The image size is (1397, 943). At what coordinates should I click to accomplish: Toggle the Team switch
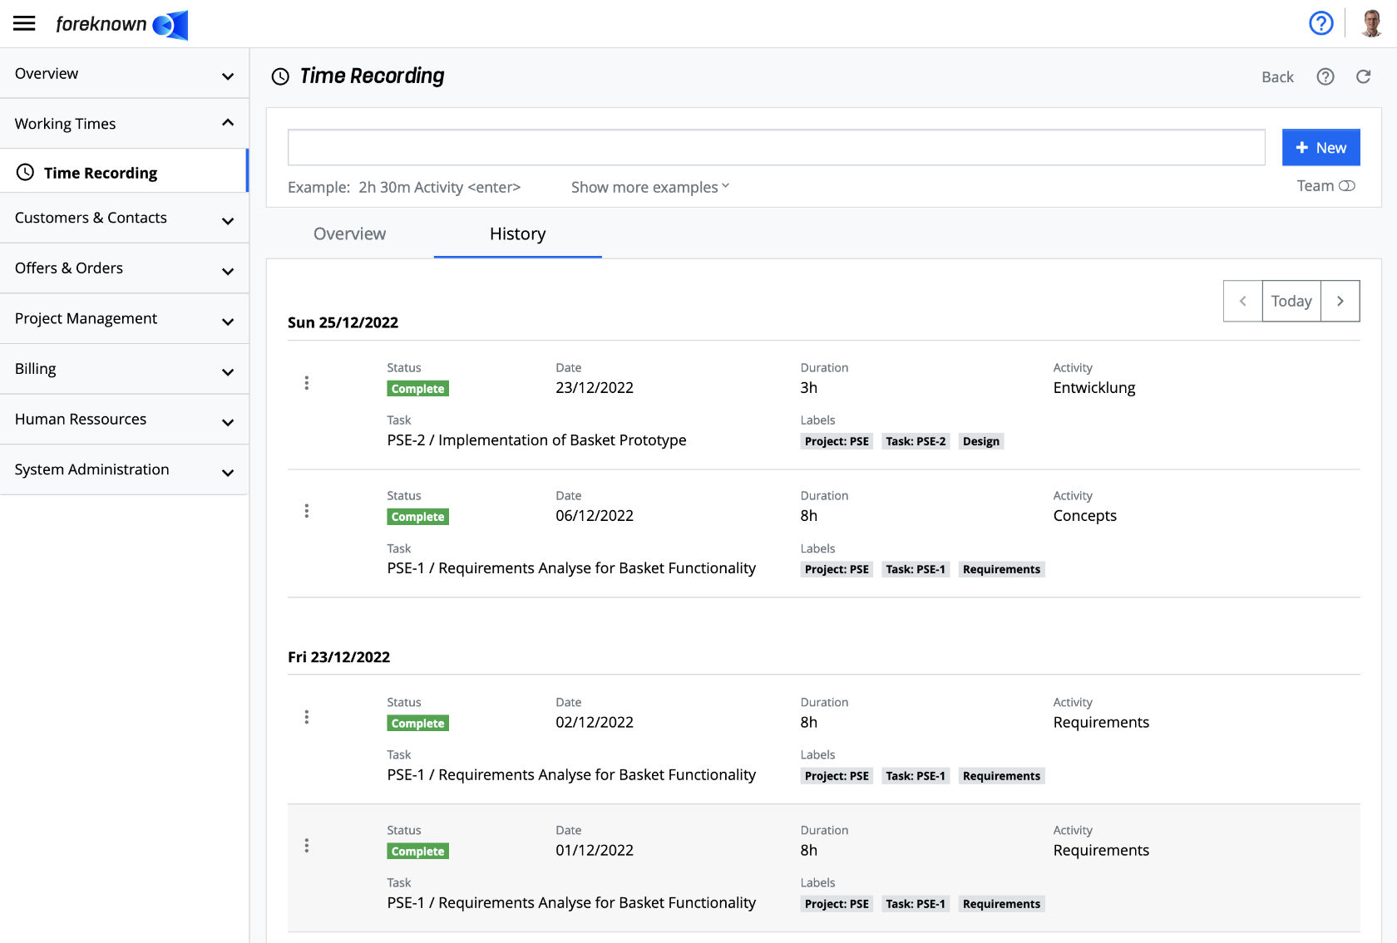[1347, 186]
